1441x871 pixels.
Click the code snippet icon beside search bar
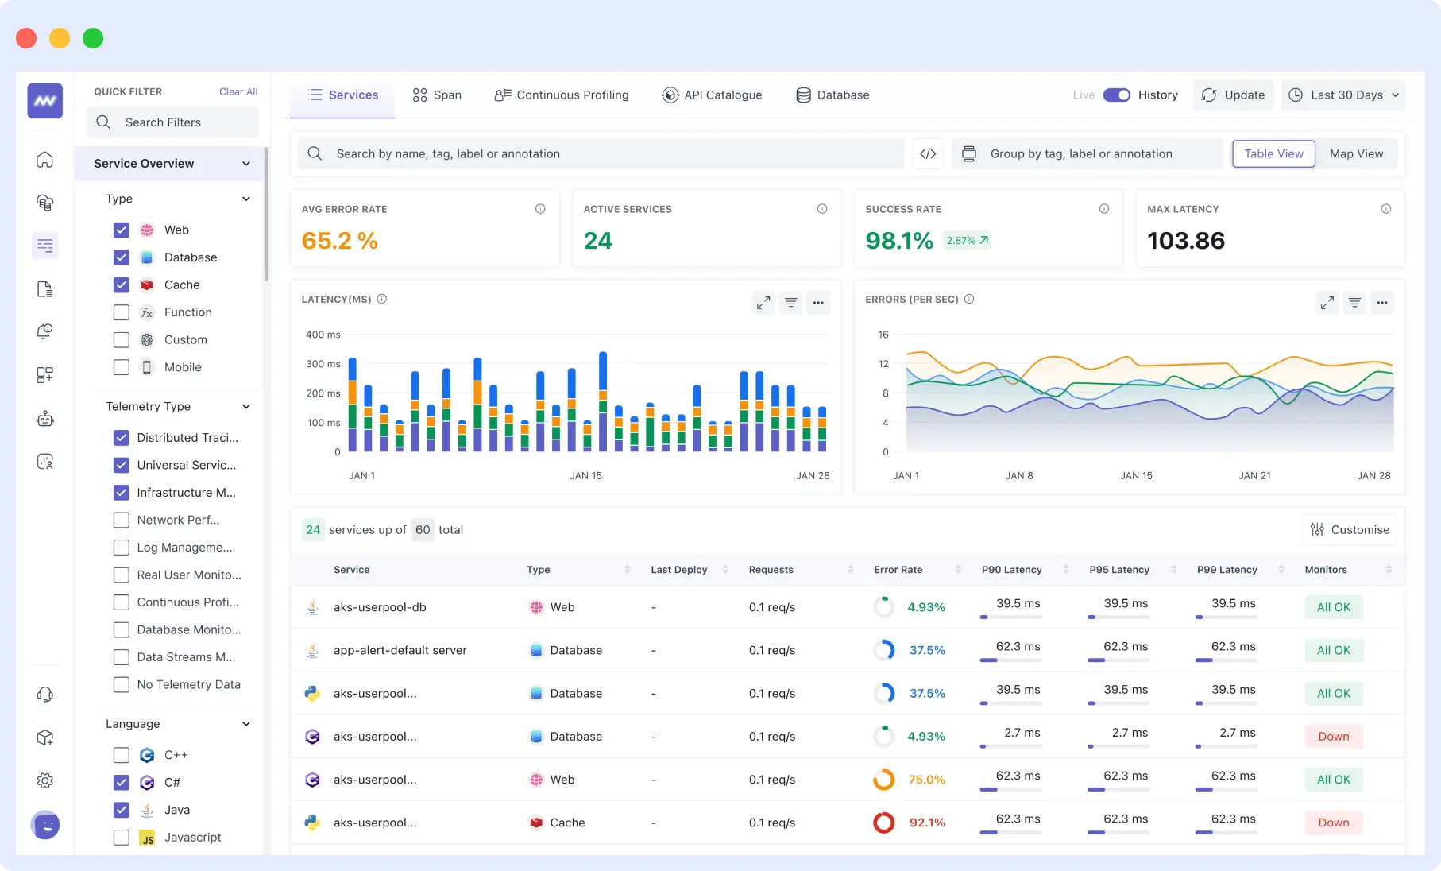click(x=927, y=153)
